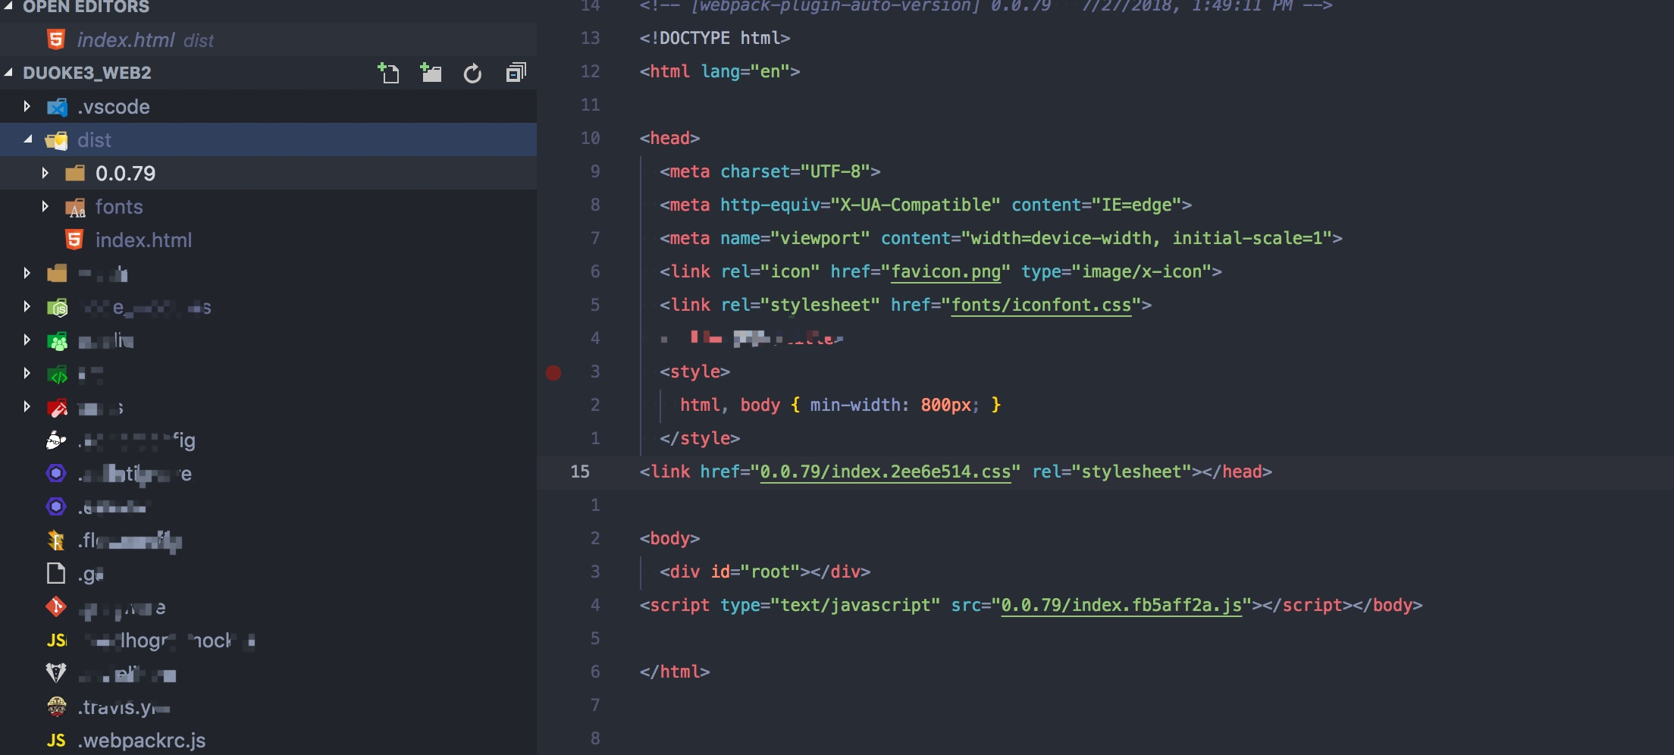Click the OPEN EDITORS header label
Screen dimensions: 1674x755
[86, 7]
